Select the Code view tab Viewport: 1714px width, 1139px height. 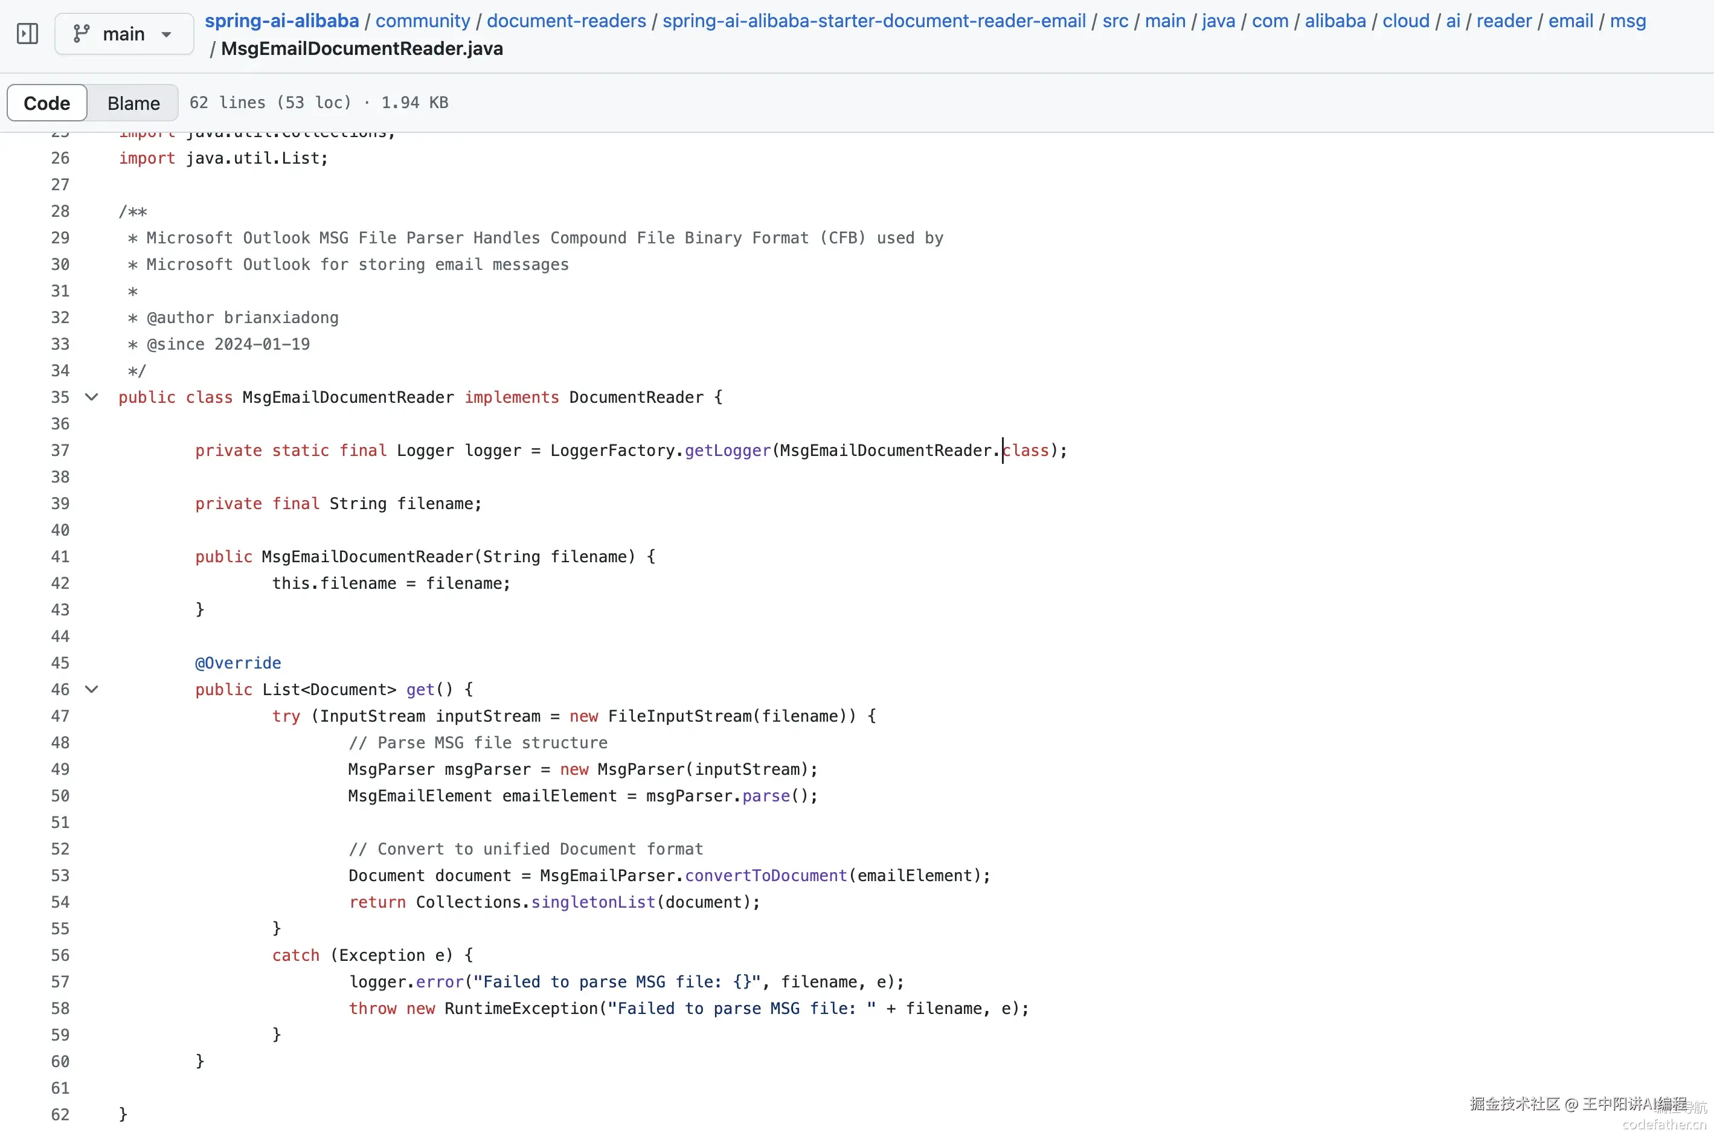(x=47, y=103)
